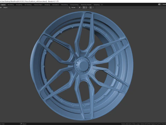Screen dimensions: 166x125
Task: Add a new workspace with the plus icon
Action: point(102,5)
